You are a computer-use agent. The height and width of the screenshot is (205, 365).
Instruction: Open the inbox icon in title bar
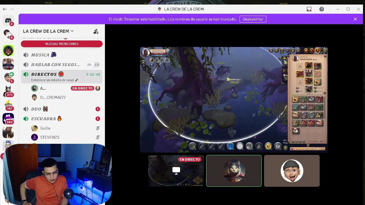click(309, 9)
